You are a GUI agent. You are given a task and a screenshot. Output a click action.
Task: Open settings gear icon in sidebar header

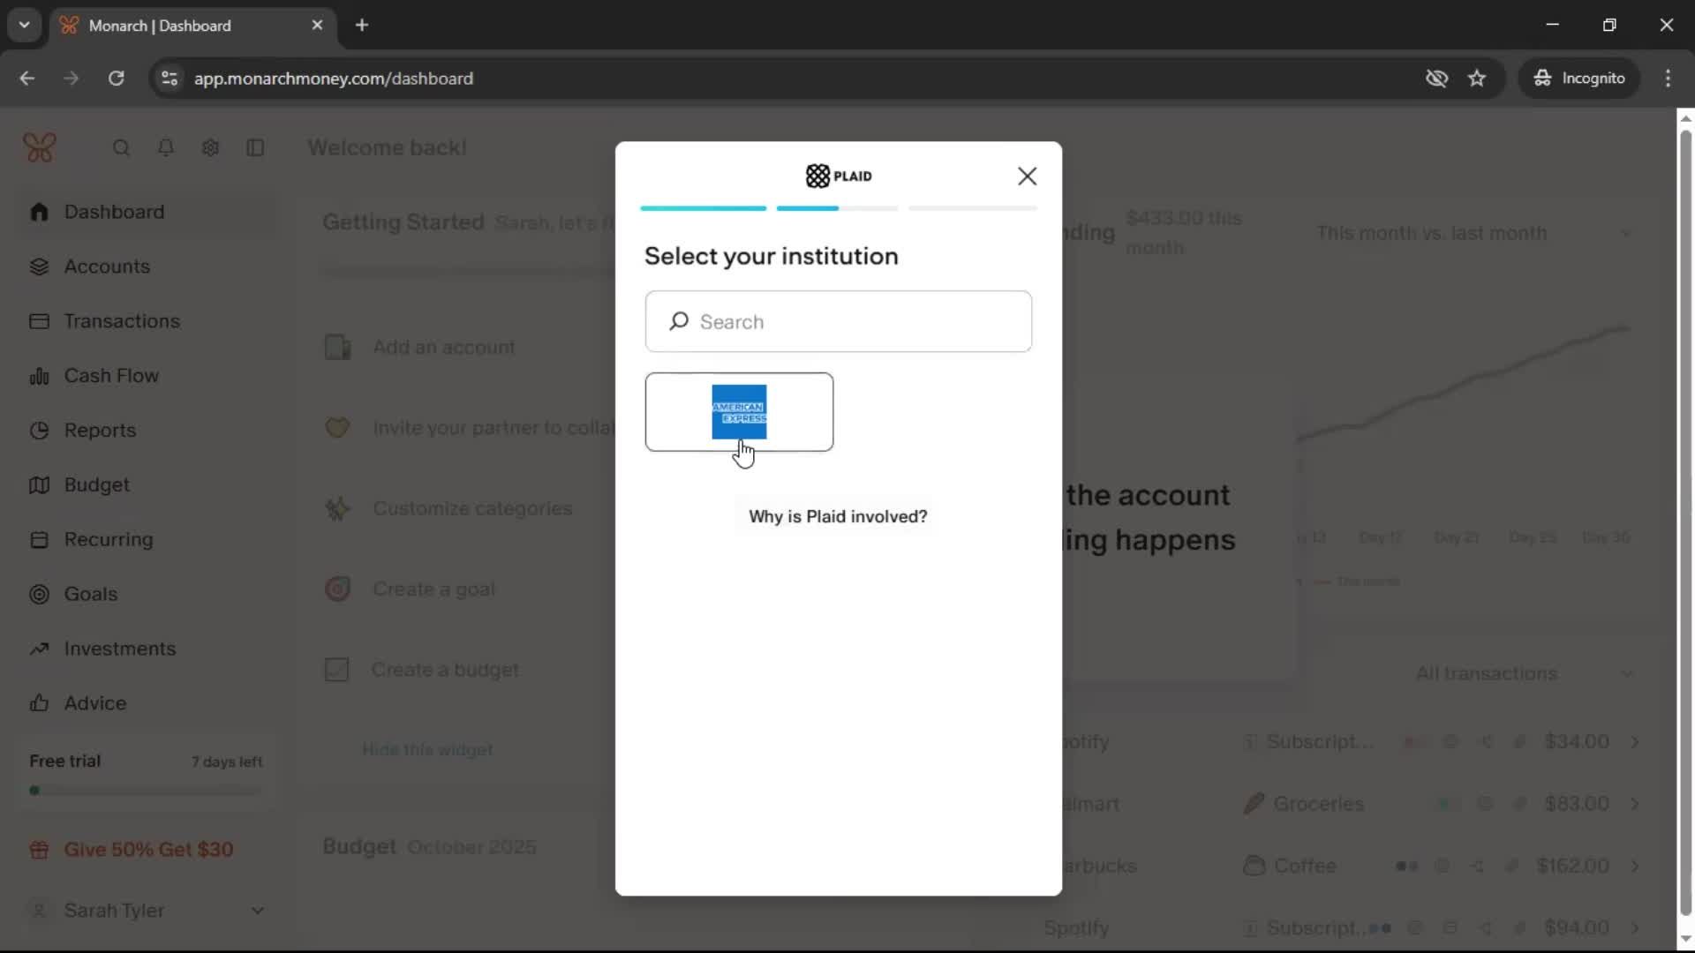coord(210,147)
